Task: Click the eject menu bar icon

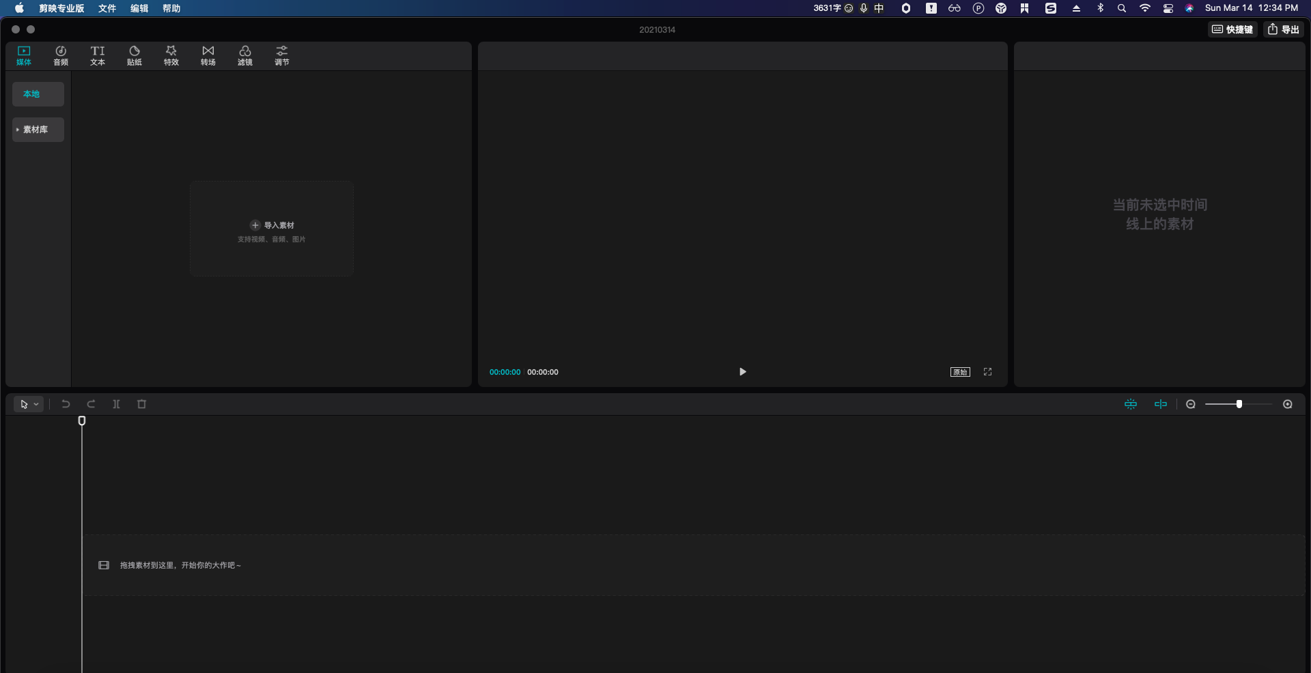Action: click(x=1076, y=8)
